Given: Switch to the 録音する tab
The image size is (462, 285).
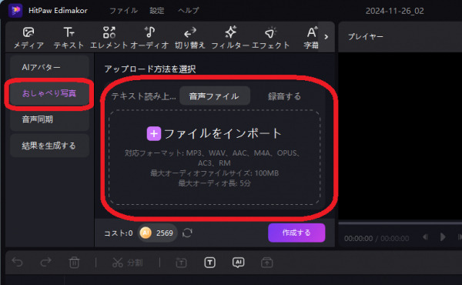Looking at the screenshot, I should [285, 96].
